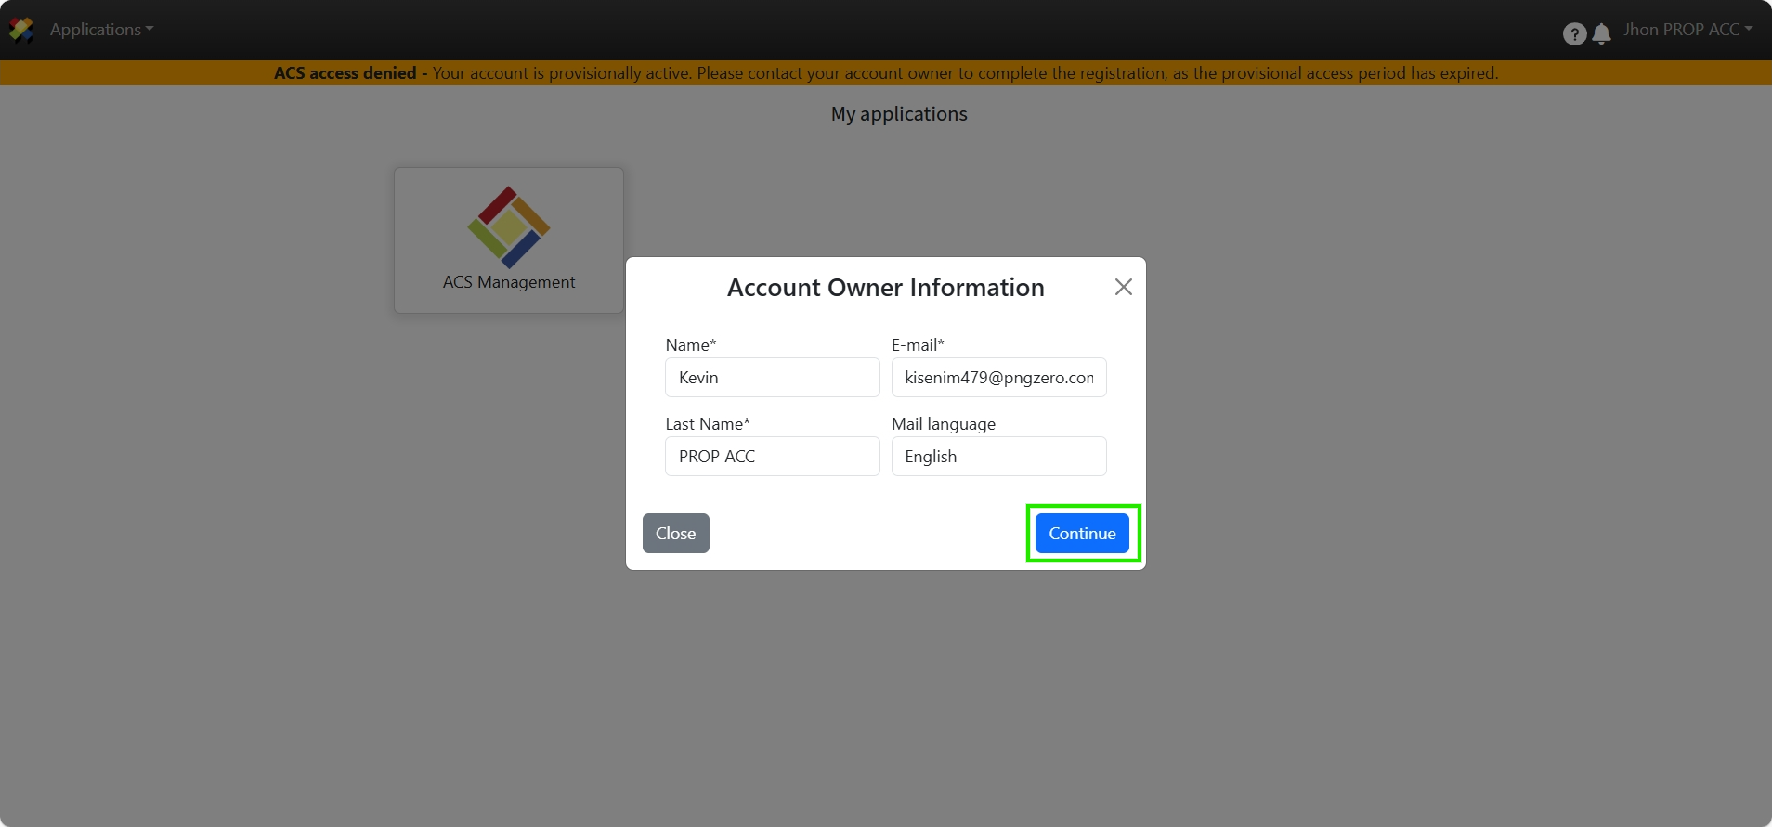Select the ACS Management tile label

(x=509, y=282)
